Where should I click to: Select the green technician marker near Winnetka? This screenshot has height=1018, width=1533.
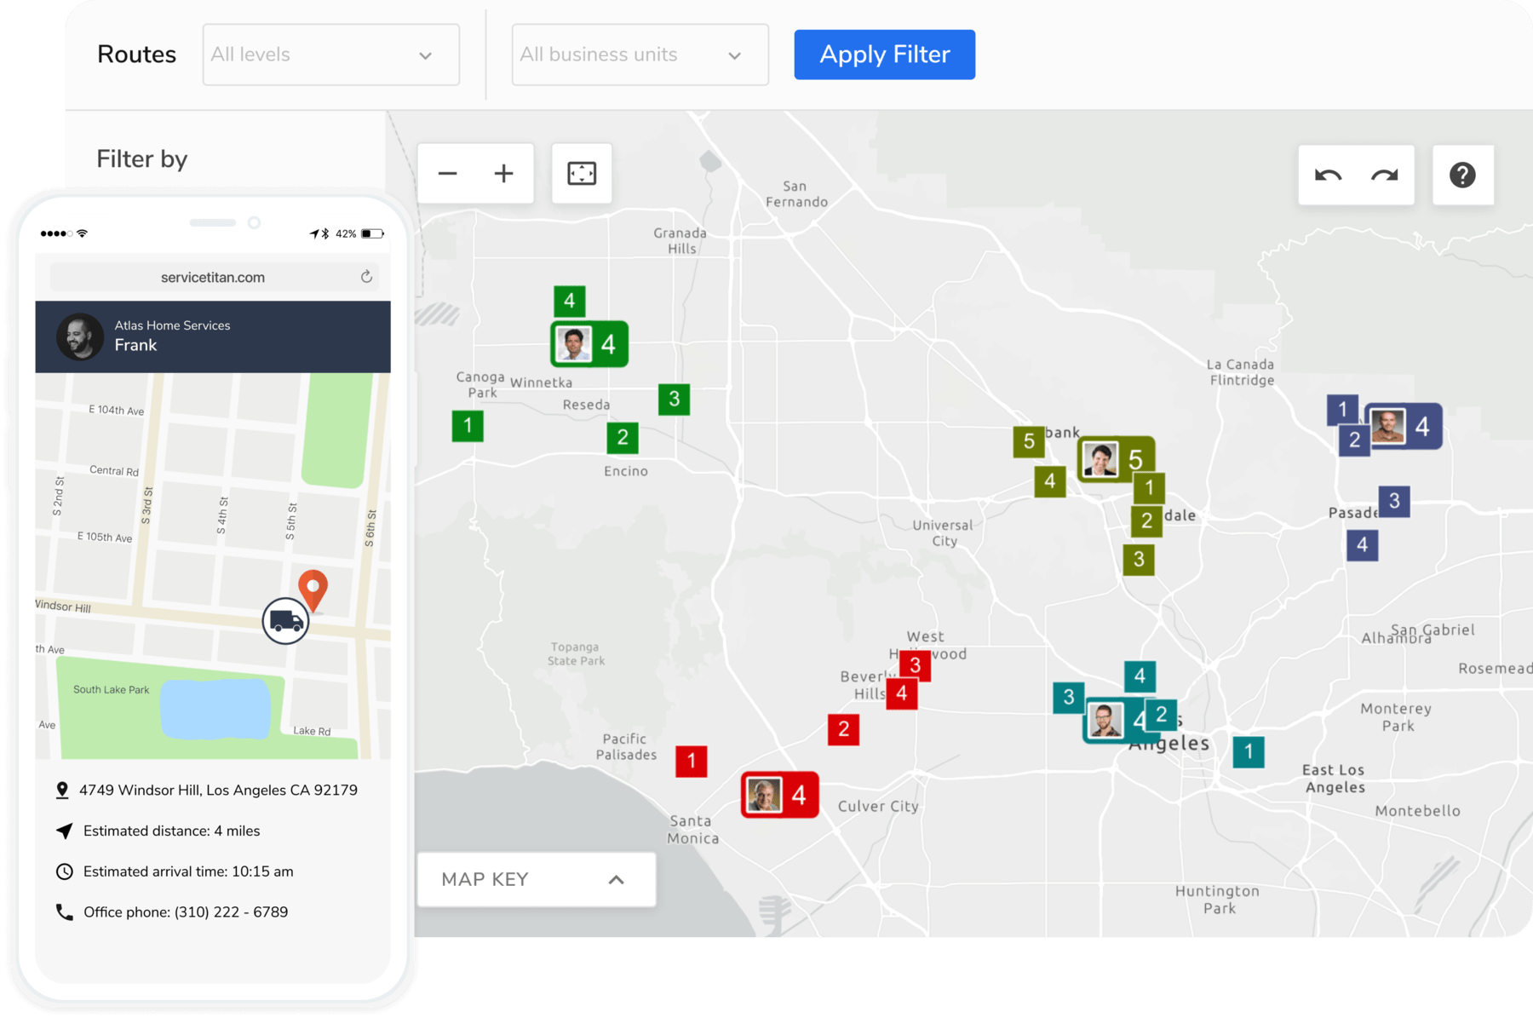pyautogui.click(x=589, y=344)
